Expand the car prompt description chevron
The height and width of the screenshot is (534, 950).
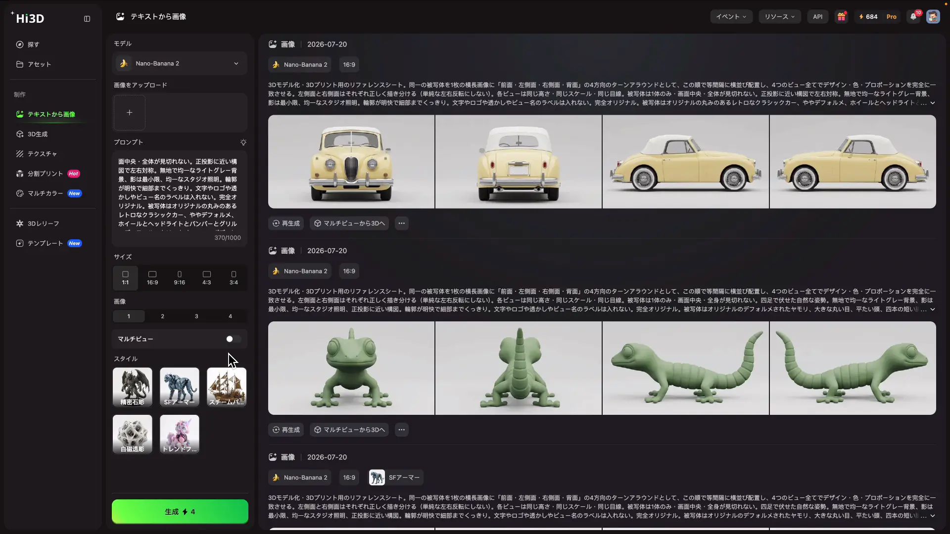tap(933, 103)
